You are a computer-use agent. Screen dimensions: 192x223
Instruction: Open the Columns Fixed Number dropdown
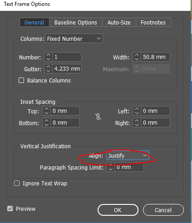coord(74,39)
